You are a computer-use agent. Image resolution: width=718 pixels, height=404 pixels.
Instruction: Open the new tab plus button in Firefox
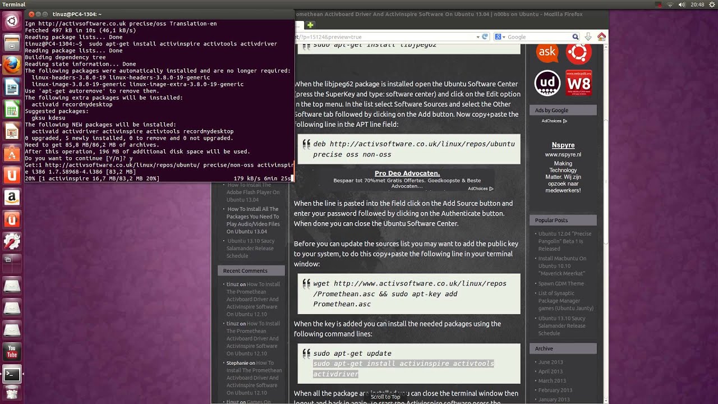coord(310,25)
